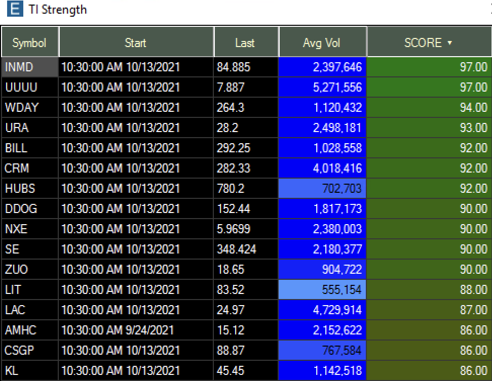The height and width of the screenshot is (381, 492).
Task: Select the DDOG symbol cell
Action: click(x=30, y=208)
